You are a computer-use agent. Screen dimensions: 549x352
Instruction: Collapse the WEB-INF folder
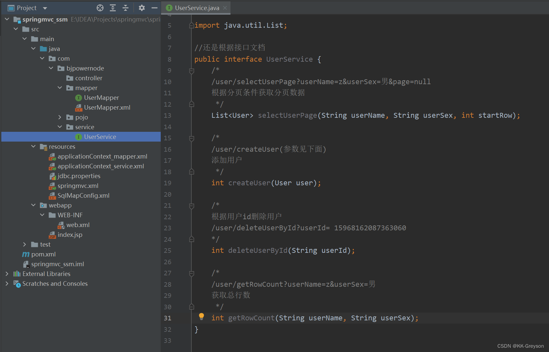42,215
